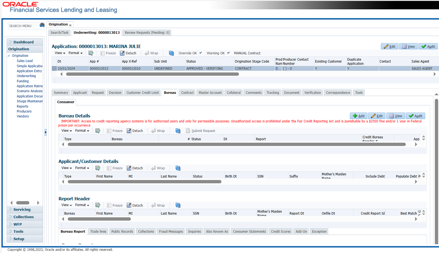Screen dimensions: 439x253
Task: Click refresh icon in Applicant/Customer Details toolbar
Action: pos(178,168)
